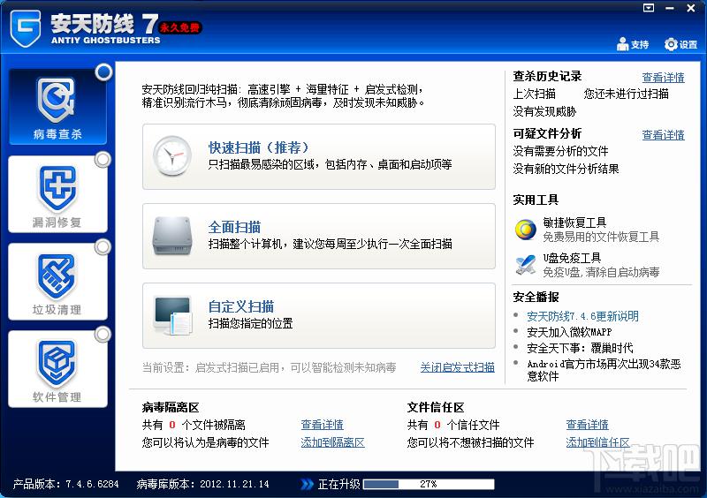Open 敏捷恢复工具 icon
This screenshot has width=707, height=498.
pyautogui.click(x=525, y=230)
